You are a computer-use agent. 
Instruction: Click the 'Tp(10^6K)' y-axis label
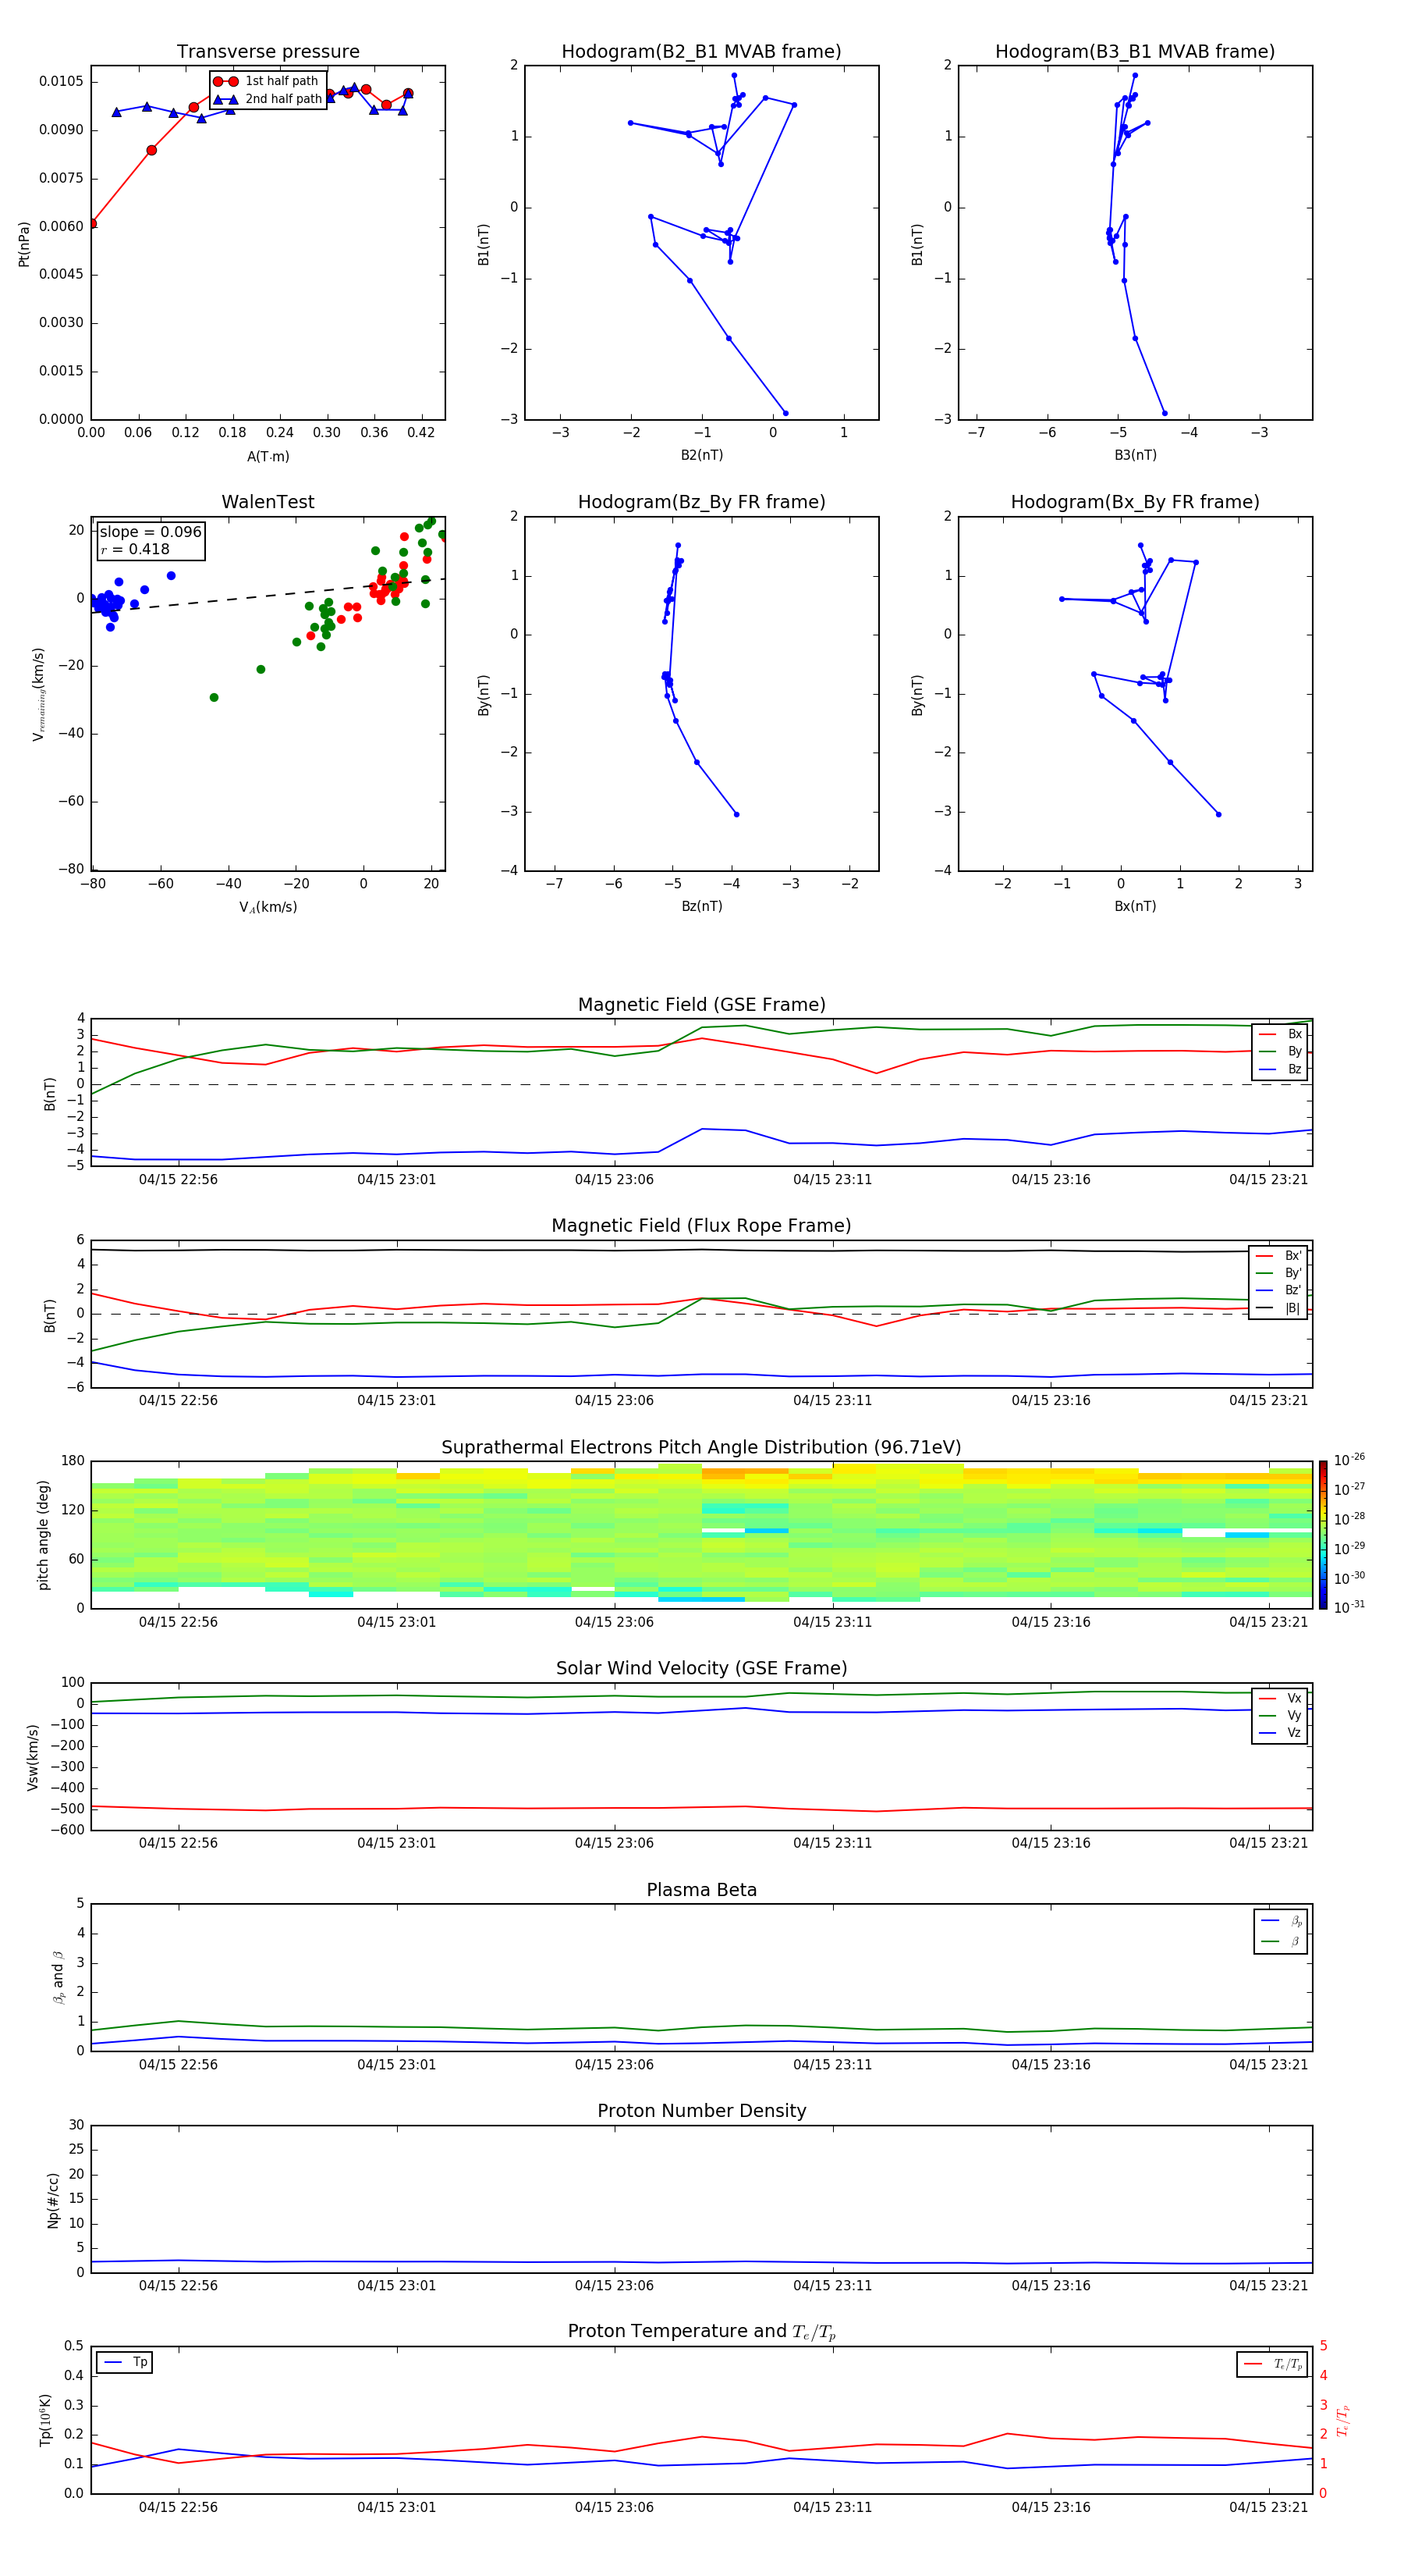point(45,2421)
